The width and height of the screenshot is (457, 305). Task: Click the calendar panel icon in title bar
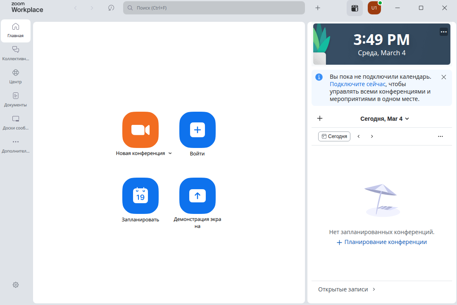355,8
